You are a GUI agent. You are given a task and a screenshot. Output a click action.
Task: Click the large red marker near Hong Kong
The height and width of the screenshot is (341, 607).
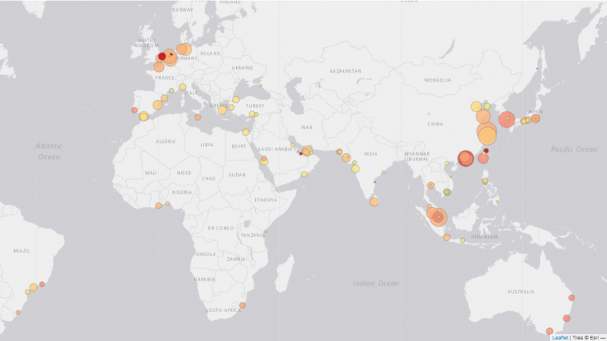tap(465, 158)
